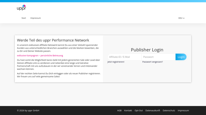This screenshot has width=206, height=115.
Task: Open the Opt-Out footer link
Action: pyautogui.click(x=139, y=111)
